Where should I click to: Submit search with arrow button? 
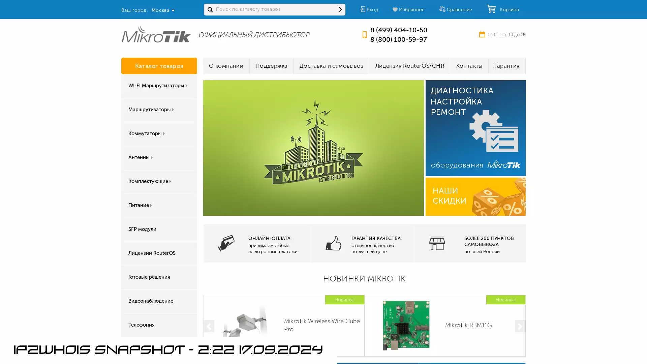tap(340, 9)
